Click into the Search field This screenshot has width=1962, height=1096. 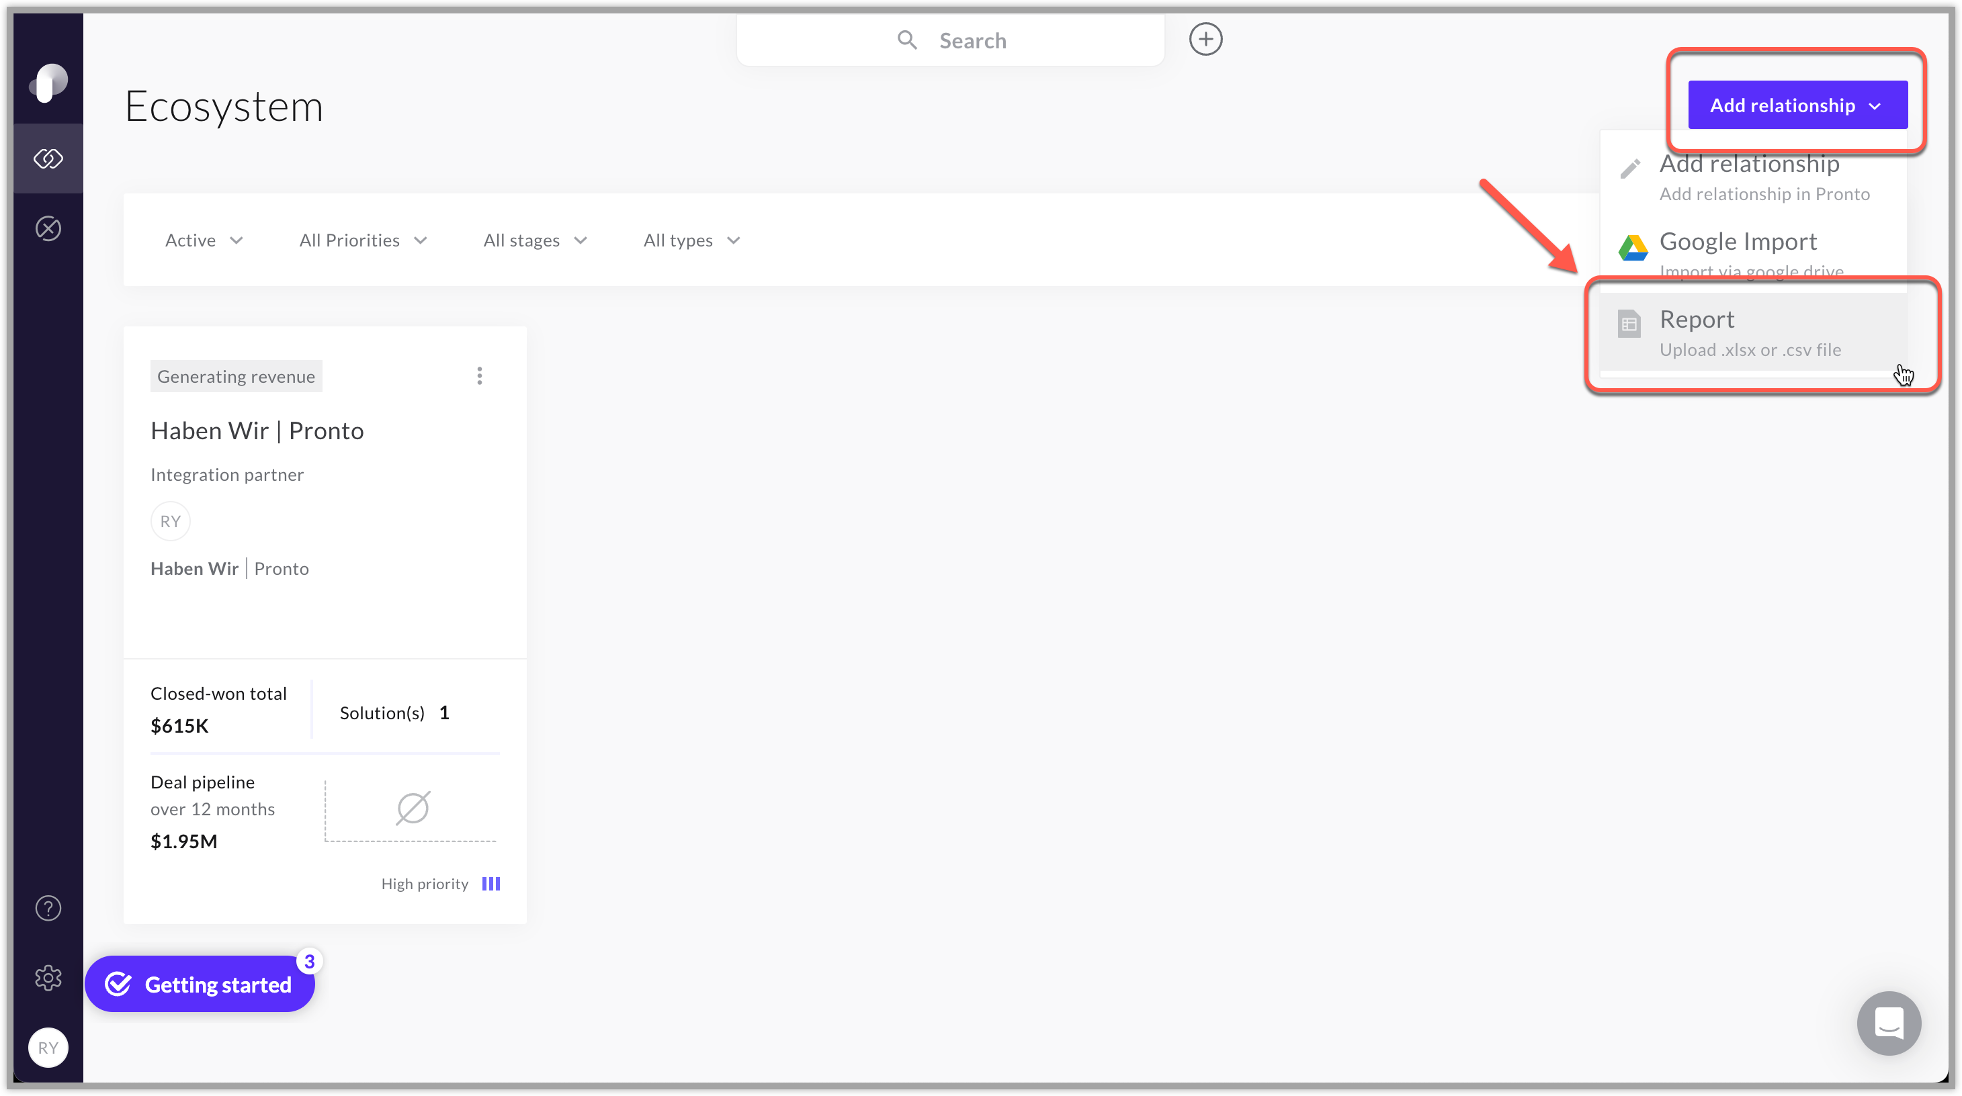click(x=950, y=40)
